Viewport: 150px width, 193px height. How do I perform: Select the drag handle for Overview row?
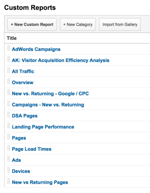[9, 81]
